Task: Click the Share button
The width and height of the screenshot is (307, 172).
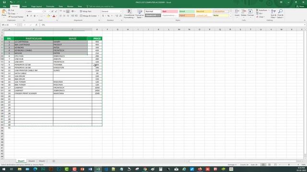Action: [300, 6]
